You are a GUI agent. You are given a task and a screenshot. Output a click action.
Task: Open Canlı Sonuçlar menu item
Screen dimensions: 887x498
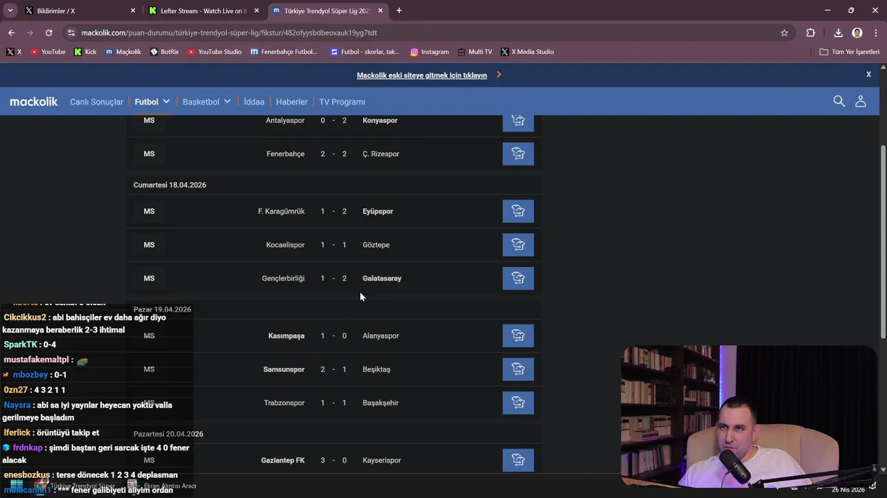[x=96, y=102]
